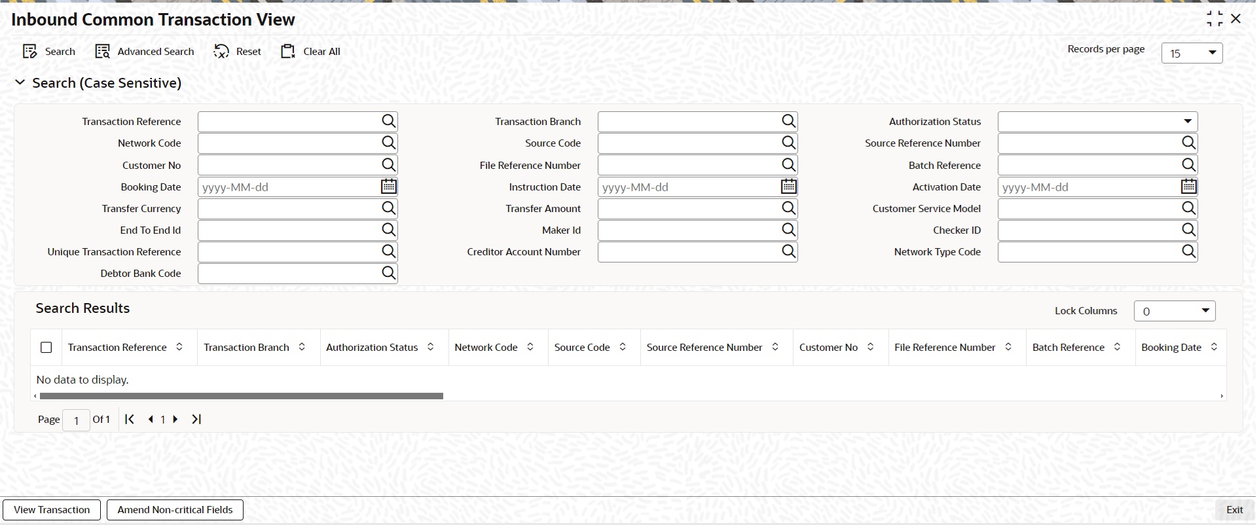Open lookup for Customer No field

(x=389, y=165)
